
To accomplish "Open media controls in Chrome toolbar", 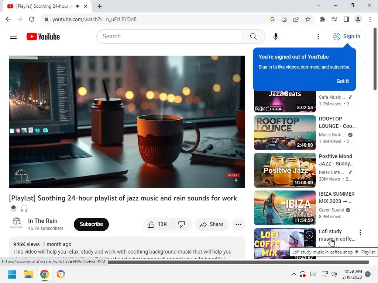I will [x=334, y=19].
